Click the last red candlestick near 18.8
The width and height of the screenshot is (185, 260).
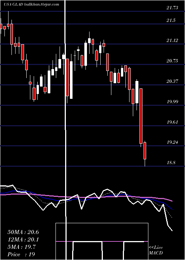coord(145,153)
